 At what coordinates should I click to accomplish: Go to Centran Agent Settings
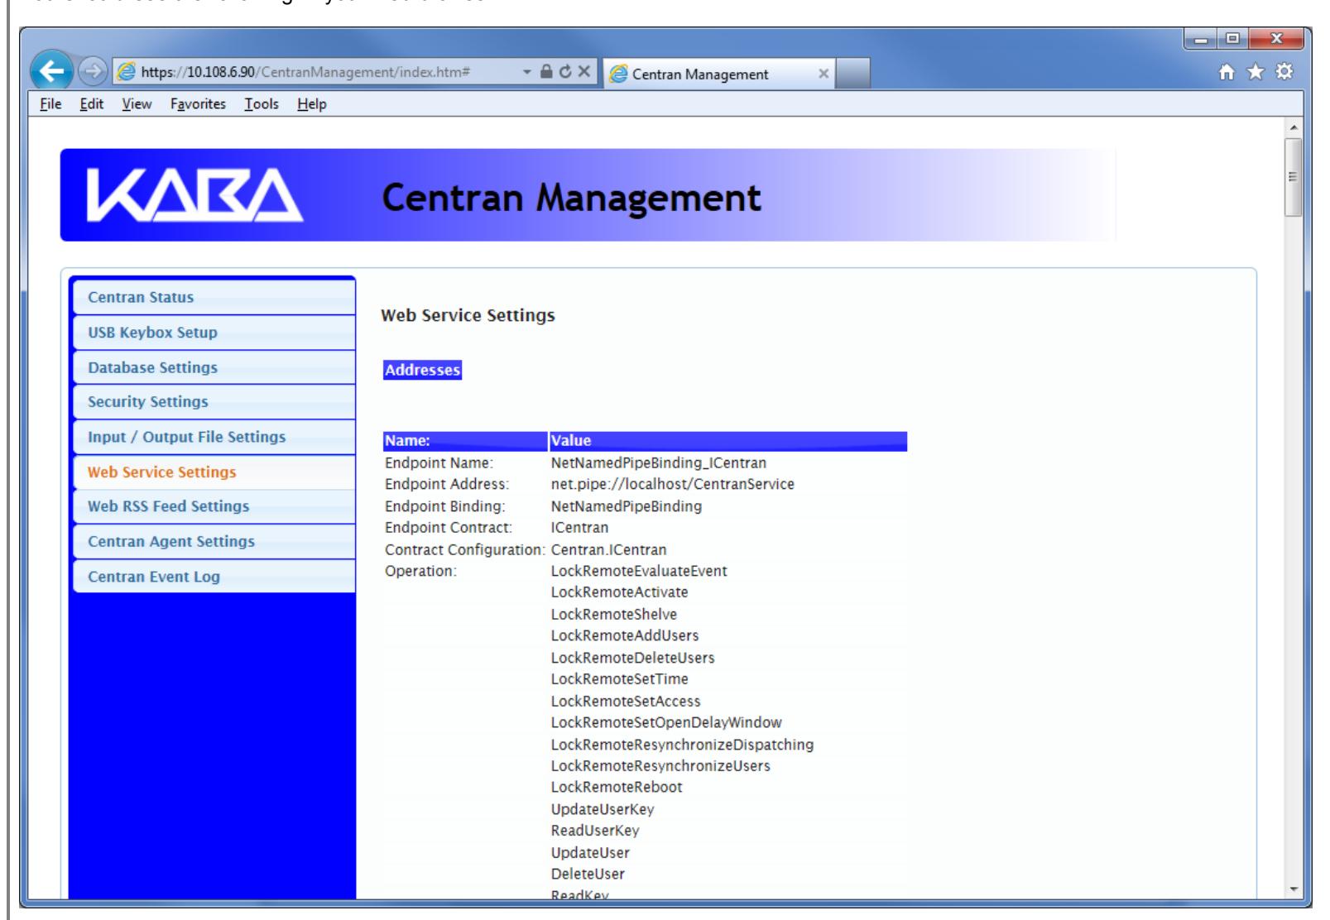214,541
